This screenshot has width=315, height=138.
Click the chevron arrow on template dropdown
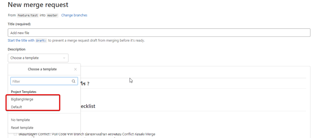(x=64, y=58)
